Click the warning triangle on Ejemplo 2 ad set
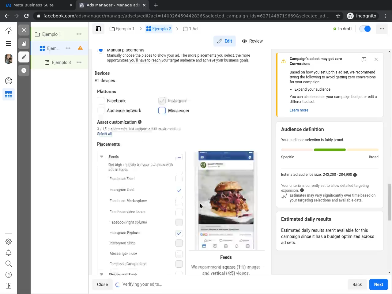This screenshot has height=294, width=392. [x=80, y=48]
